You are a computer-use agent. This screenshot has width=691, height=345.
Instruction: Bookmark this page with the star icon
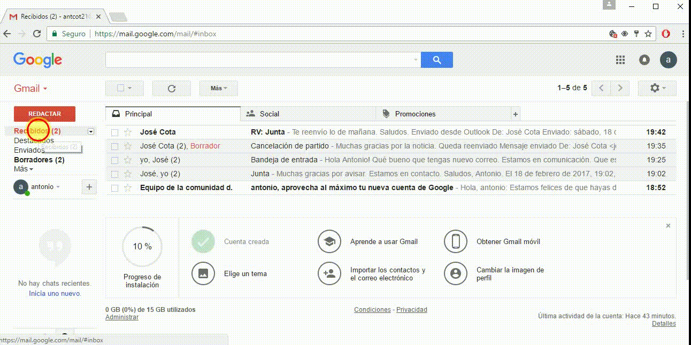(648, 34)
